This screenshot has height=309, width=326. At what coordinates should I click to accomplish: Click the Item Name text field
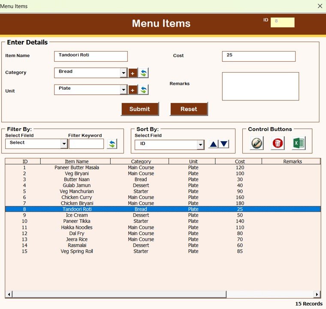(91, 56)
